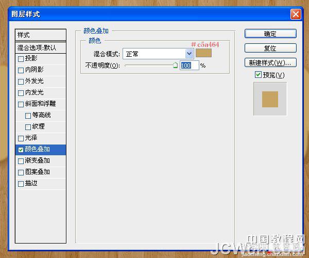Tick the 描边 stroke checkbox
The width and height of the screenshot is (309, 258).
(x=21, y=184)
